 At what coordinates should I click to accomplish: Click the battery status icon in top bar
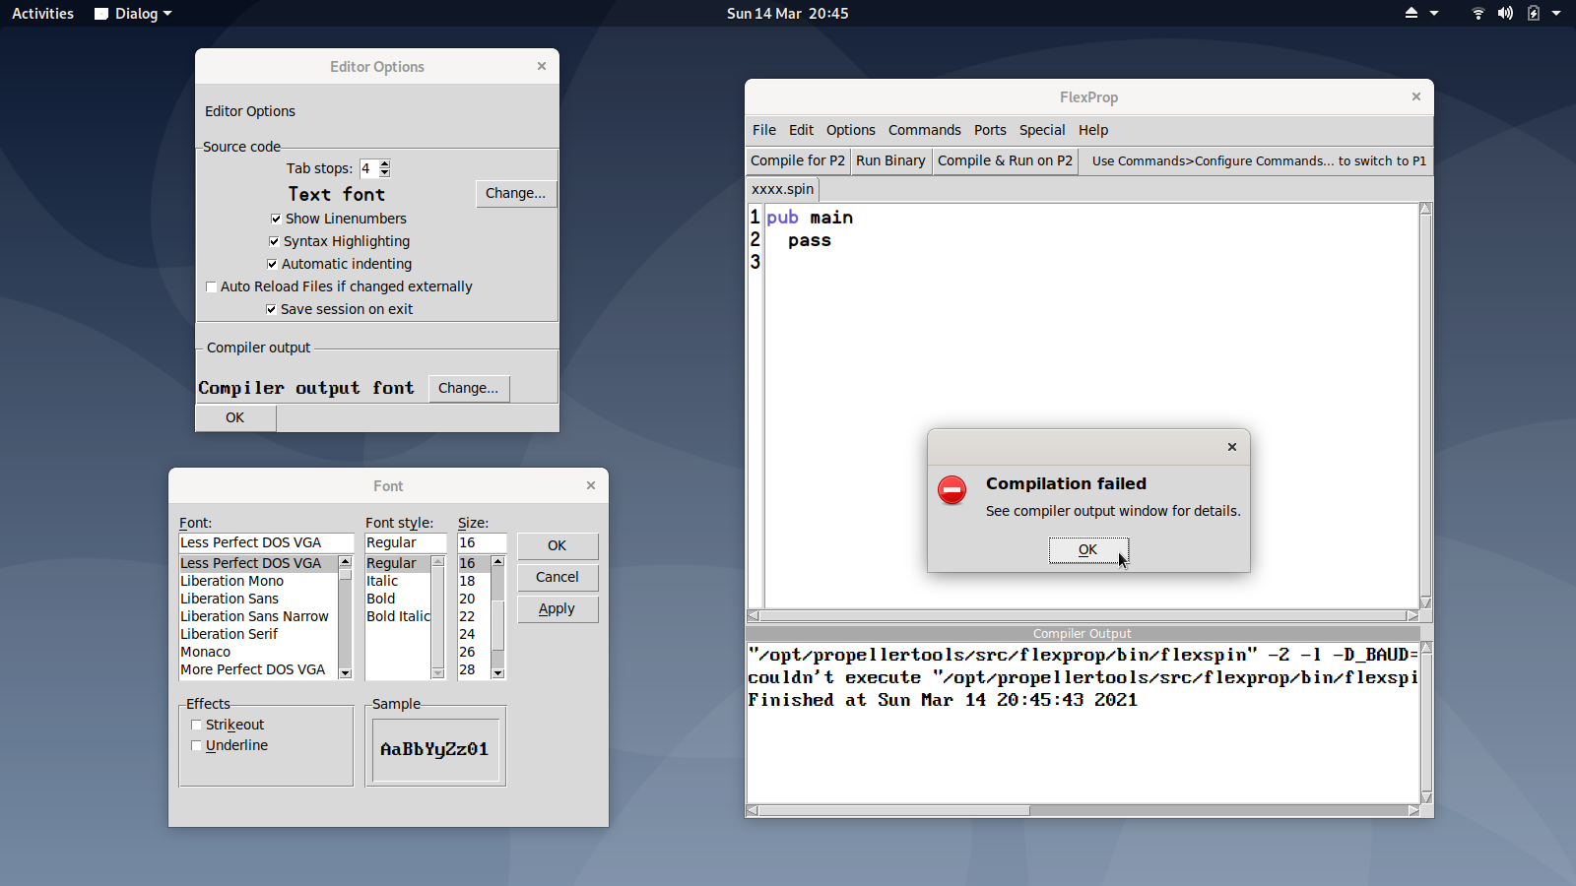click(x=1534, y=14)
